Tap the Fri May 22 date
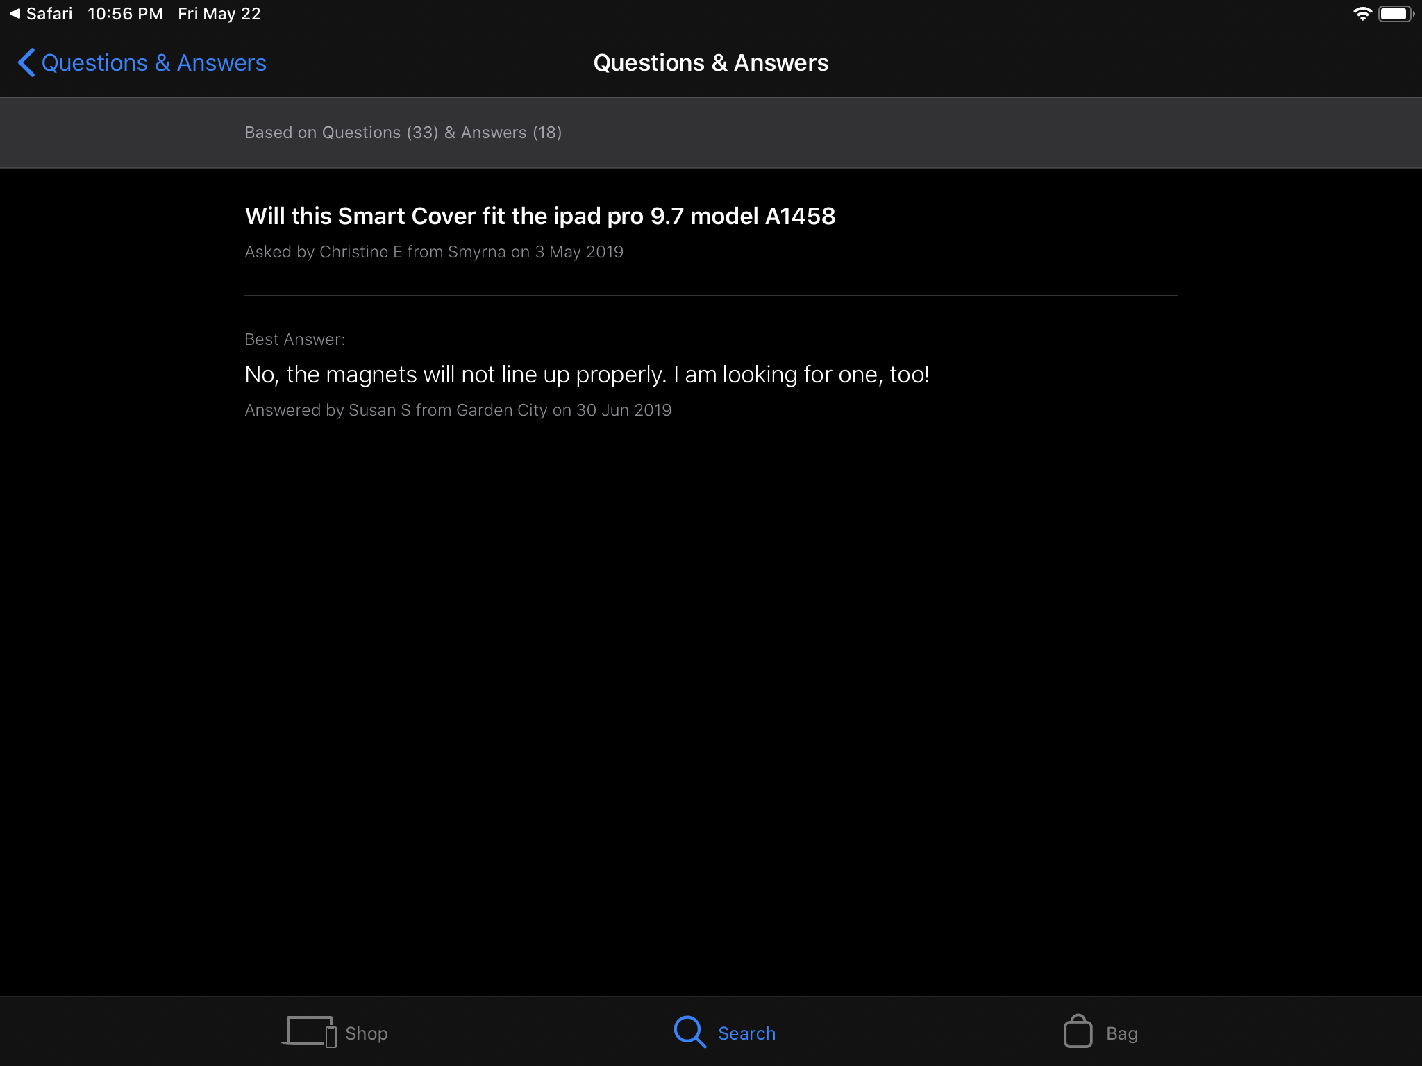Viewport: 1422px width, 1066px height. click(219, 14)
